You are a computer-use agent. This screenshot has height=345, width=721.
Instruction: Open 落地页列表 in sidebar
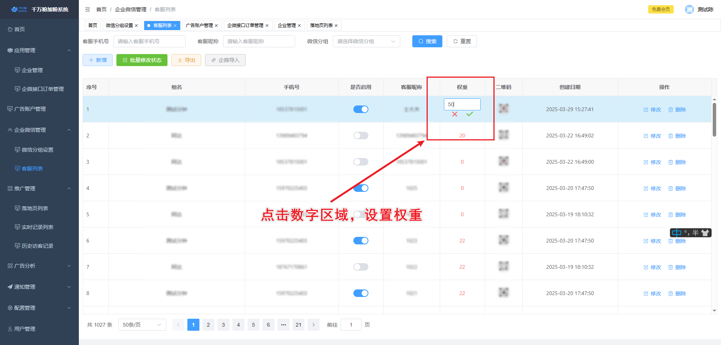(x=35, y=208)
